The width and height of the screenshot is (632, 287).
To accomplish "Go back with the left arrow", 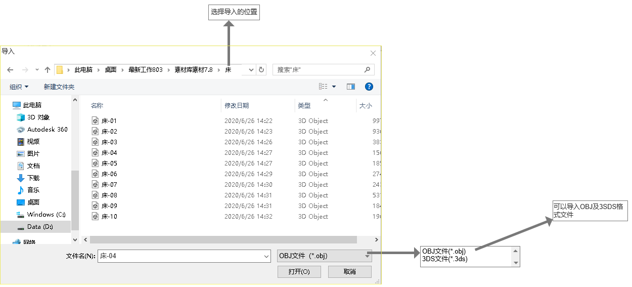I will pyautogui.click(x=10, y=70).
